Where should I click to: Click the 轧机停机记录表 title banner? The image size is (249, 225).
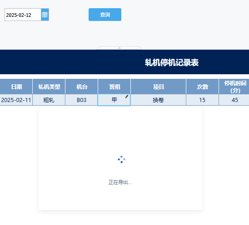[124, 62]
